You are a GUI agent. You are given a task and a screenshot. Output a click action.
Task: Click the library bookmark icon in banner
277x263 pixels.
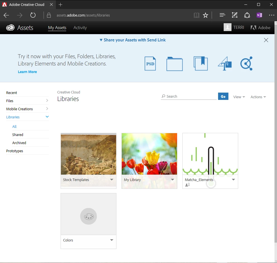coord(201,63)
